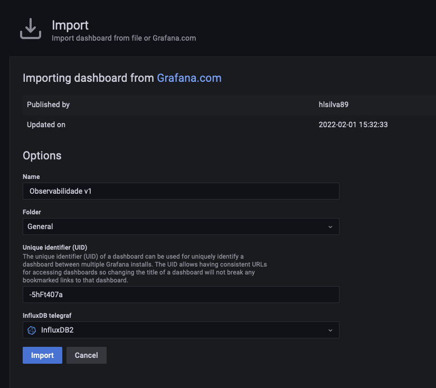Click the Name field label
The height and width of the screenshot is (388, 436).
tap(31, 177)
